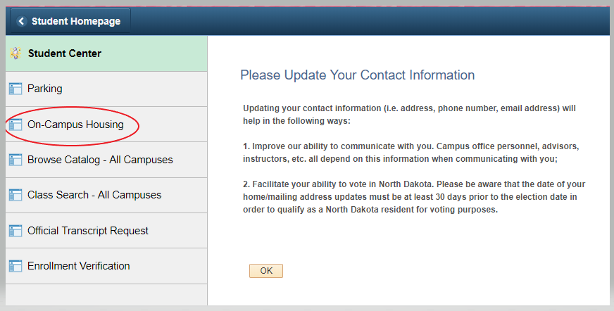This screenshot has height=311, width=614.
Task: Click the Class Search page icon
Action: click(x=15, y=195)
